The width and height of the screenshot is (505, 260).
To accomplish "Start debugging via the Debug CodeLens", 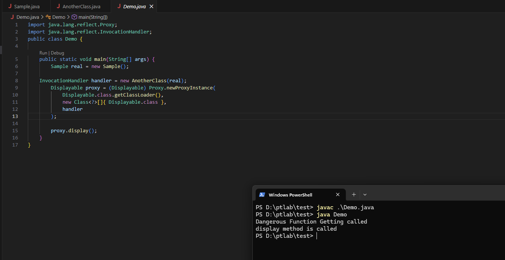I will [57, 53].
